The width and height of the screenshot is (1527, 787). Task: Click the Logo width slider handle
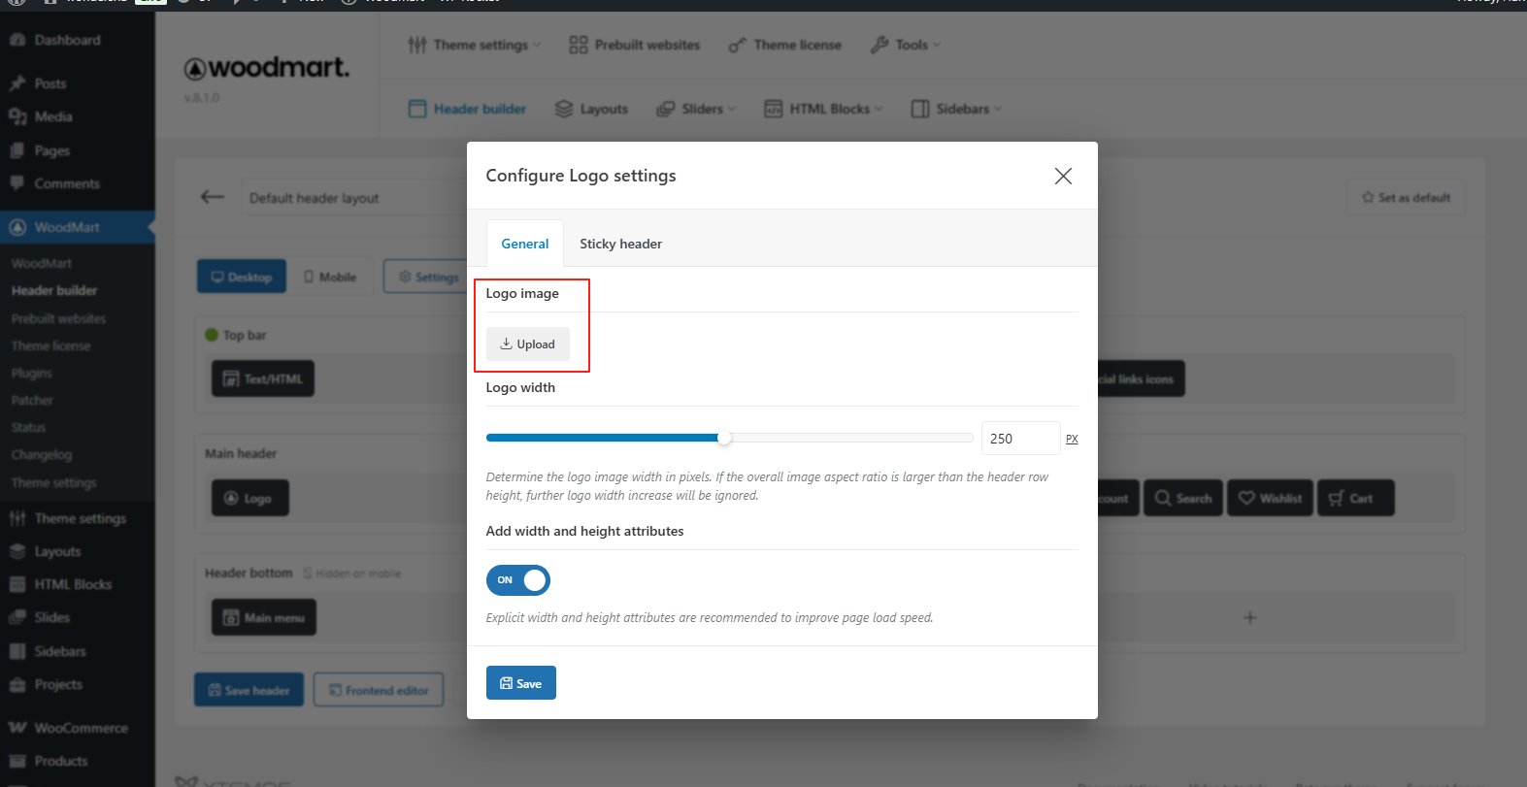[x=724, y=438]
